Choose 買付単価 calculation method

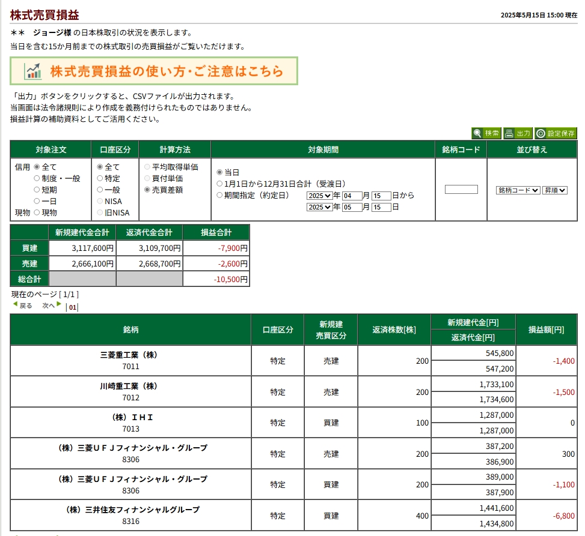point(147,178)
